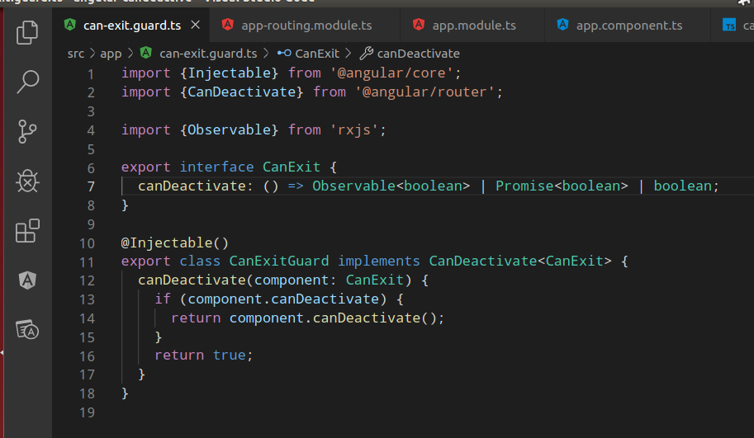Click the green Angular icon on can-exit.guard.ts tab
Viewport: 754px width, 438px height.
69,25
